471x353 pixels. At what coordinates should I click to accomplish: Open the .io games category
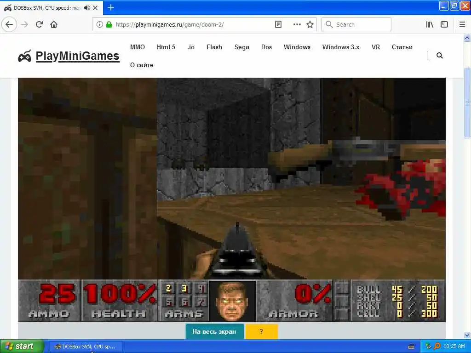coord(191,47)
